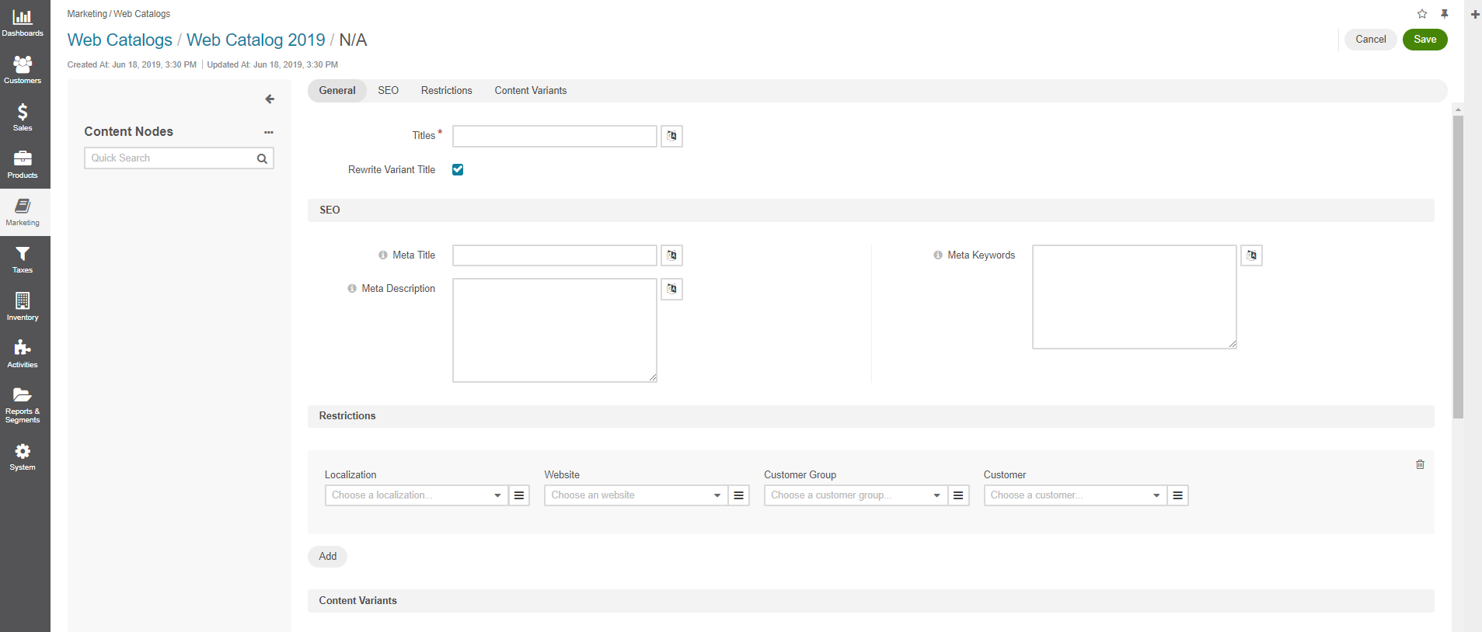Pin this page with the pin icon

pos(1445,14)
